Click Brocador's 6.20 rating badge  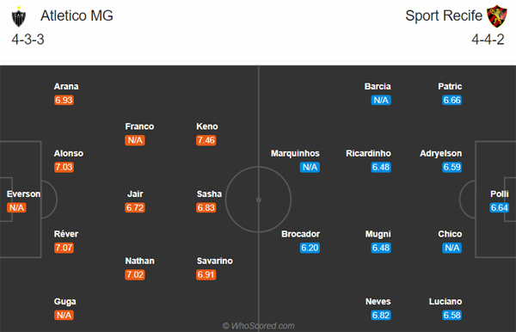click(310, 248)
